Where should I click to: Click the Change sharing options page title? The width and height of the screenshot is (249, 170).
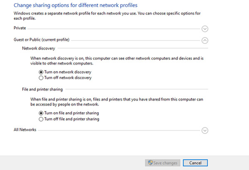click(76, 5)
